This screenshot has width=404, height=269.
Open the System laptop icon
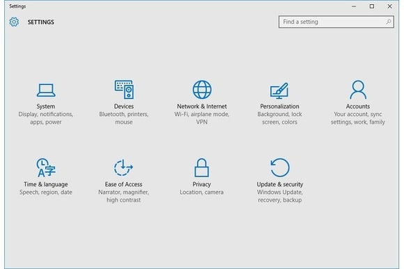46,90
